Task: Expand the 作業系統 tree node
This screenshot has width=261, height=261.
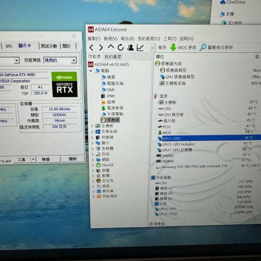Action: [92, 132]
